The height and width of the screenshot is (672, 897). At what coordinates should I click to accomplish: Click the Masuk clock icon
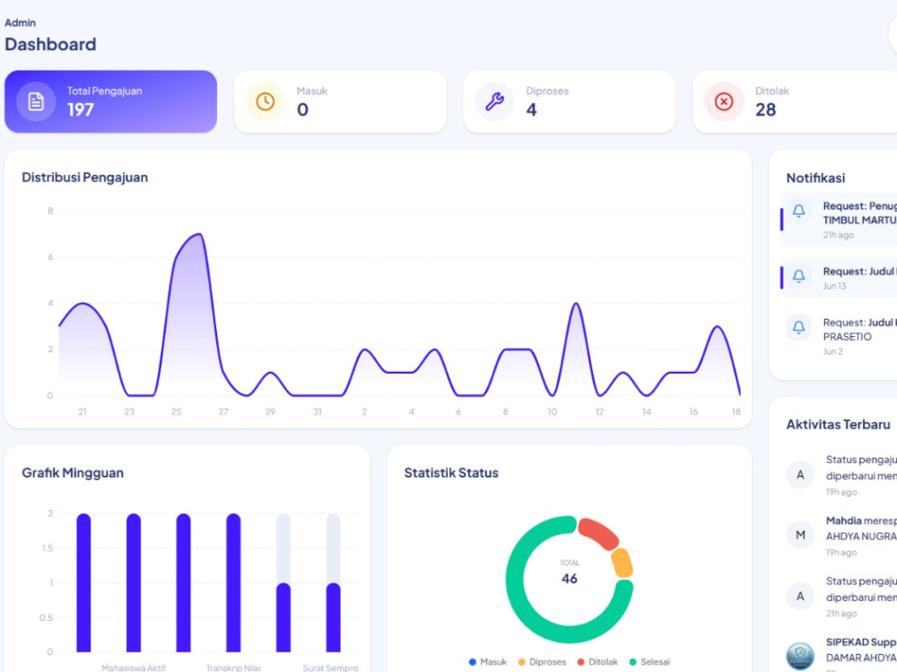(x=265, y=102)
